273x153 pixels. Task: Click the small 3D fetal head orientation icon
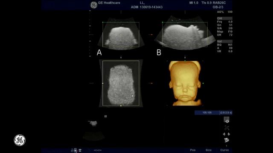[227, 140]
